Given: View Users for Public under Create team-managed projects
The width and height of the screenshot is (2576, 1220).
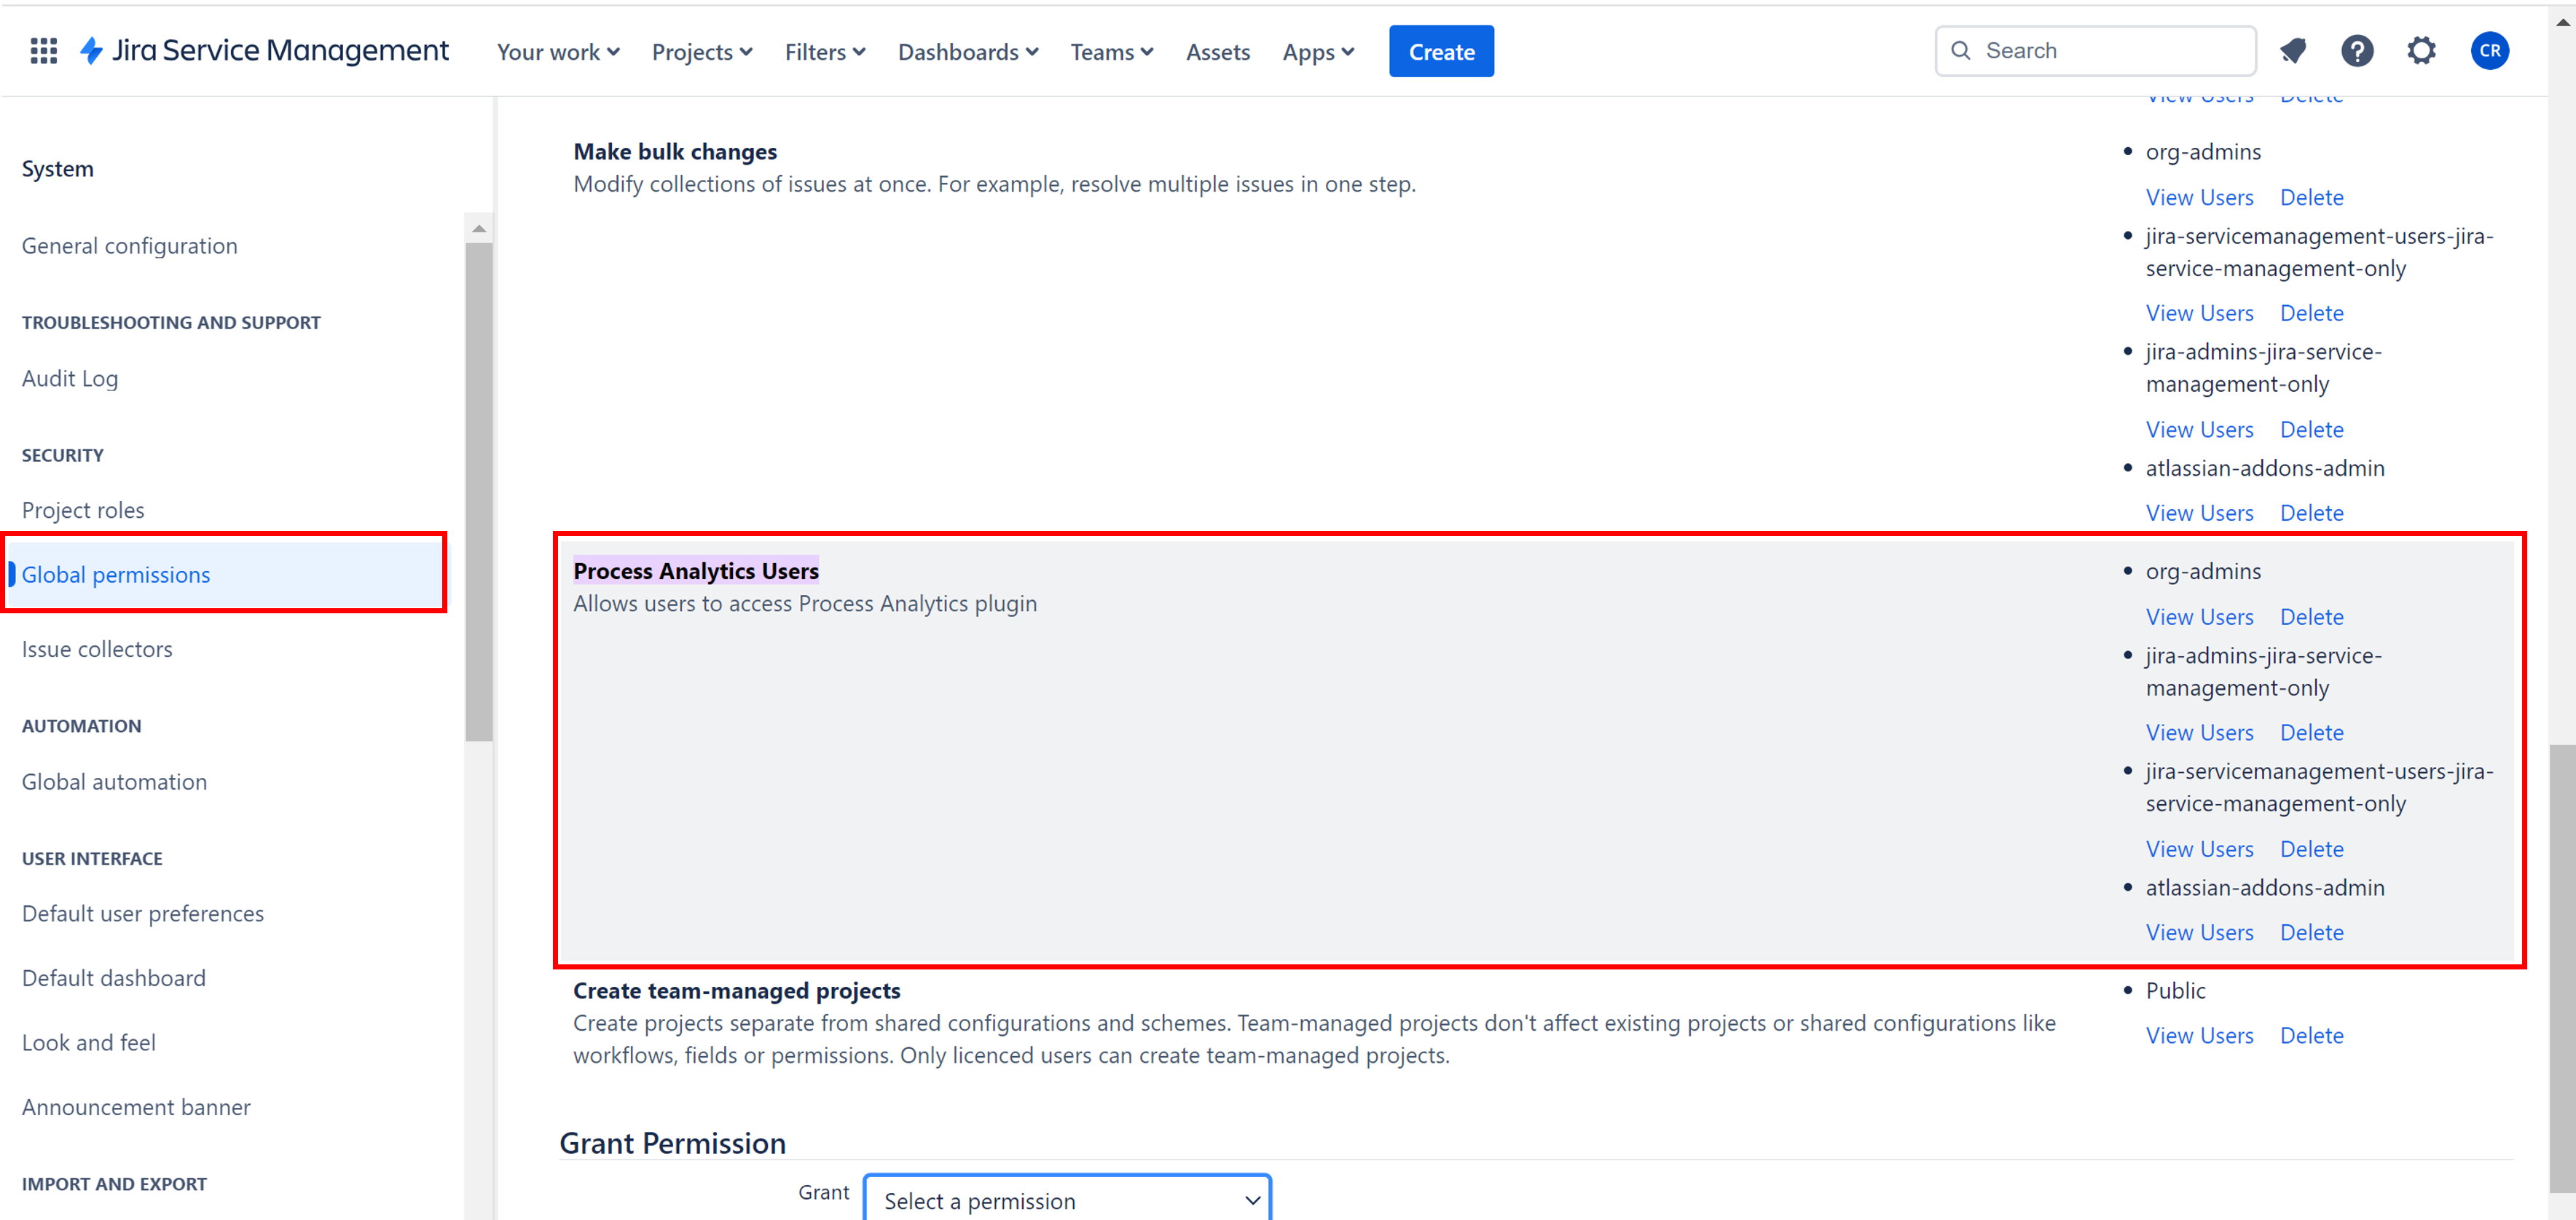Looking at the screenshot, I should click(2199, 1036).
